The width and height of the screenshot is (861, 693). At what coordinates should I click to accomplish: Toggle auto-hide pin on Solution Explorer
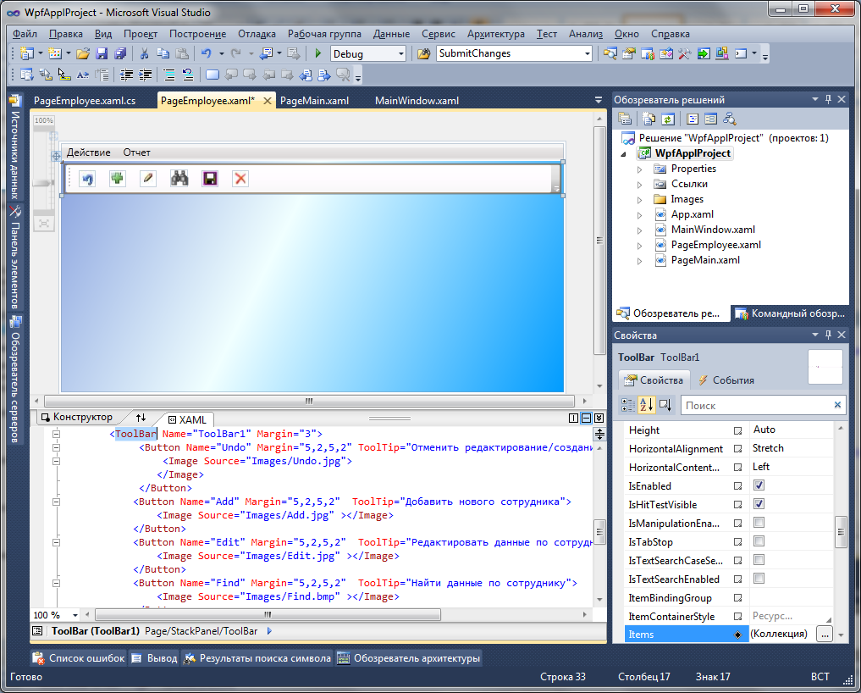tap(829, 99)
